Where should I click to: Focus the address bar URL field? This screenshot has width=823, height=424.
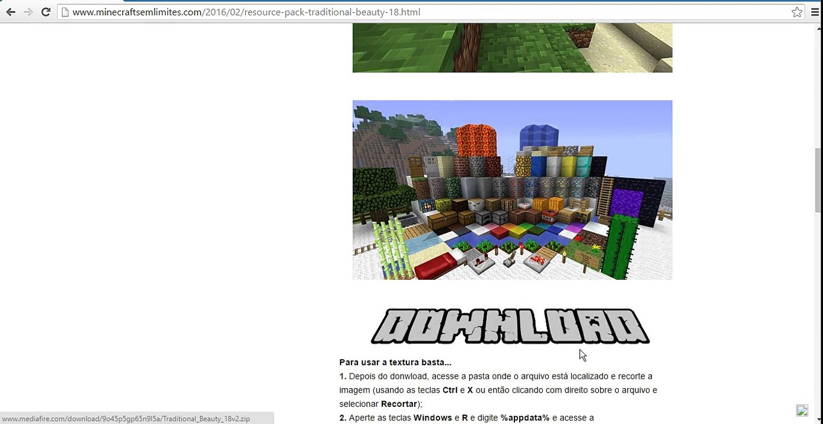click(x=431, y=12)
